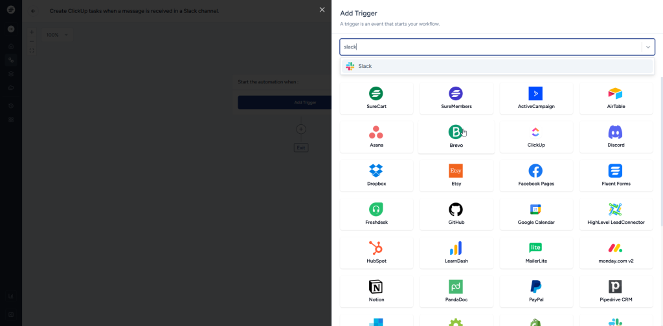This screenshot has height=326, width=663.
Task: Select the PayPal app tile
Action: pos(535,287)
